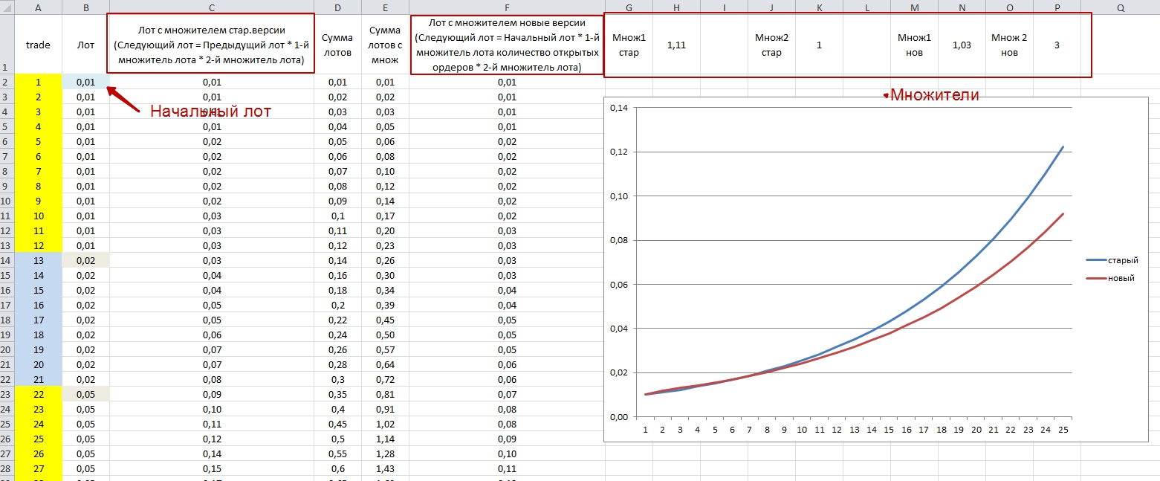This screenshot has width=1160, height=481.
Task: Click the 'старый' chart legend entry
Action: tap(1112, 260)
